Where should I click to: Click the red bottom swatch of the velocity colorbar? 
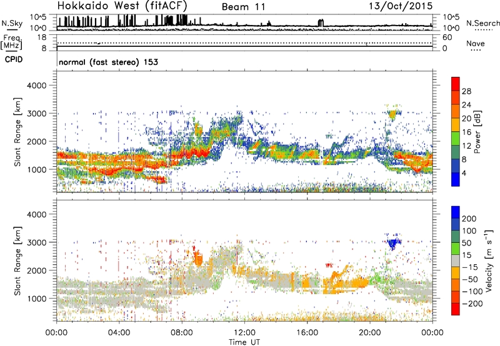[x=456, y=309]
